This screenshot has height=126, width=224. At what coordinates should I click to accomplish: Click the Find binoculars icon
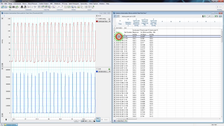click(x=22, y=7)
